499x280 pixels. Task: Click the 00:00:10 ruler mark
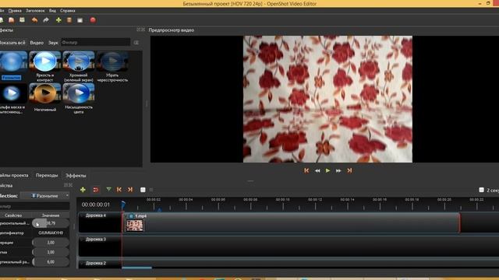point(282,200)
